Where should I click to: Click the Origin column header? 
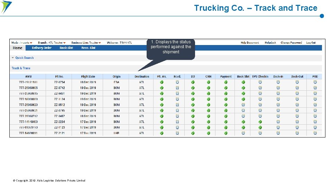[x=117, y=77]
